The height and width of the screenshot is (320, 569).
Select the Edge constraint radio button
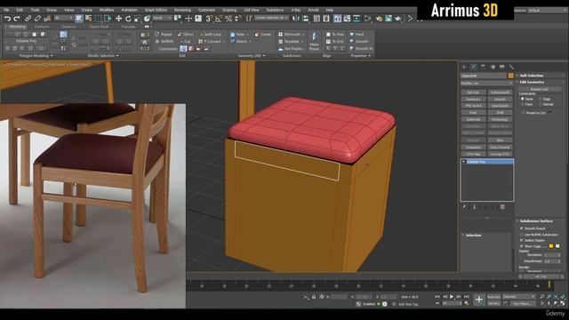(x=540, y=99)
